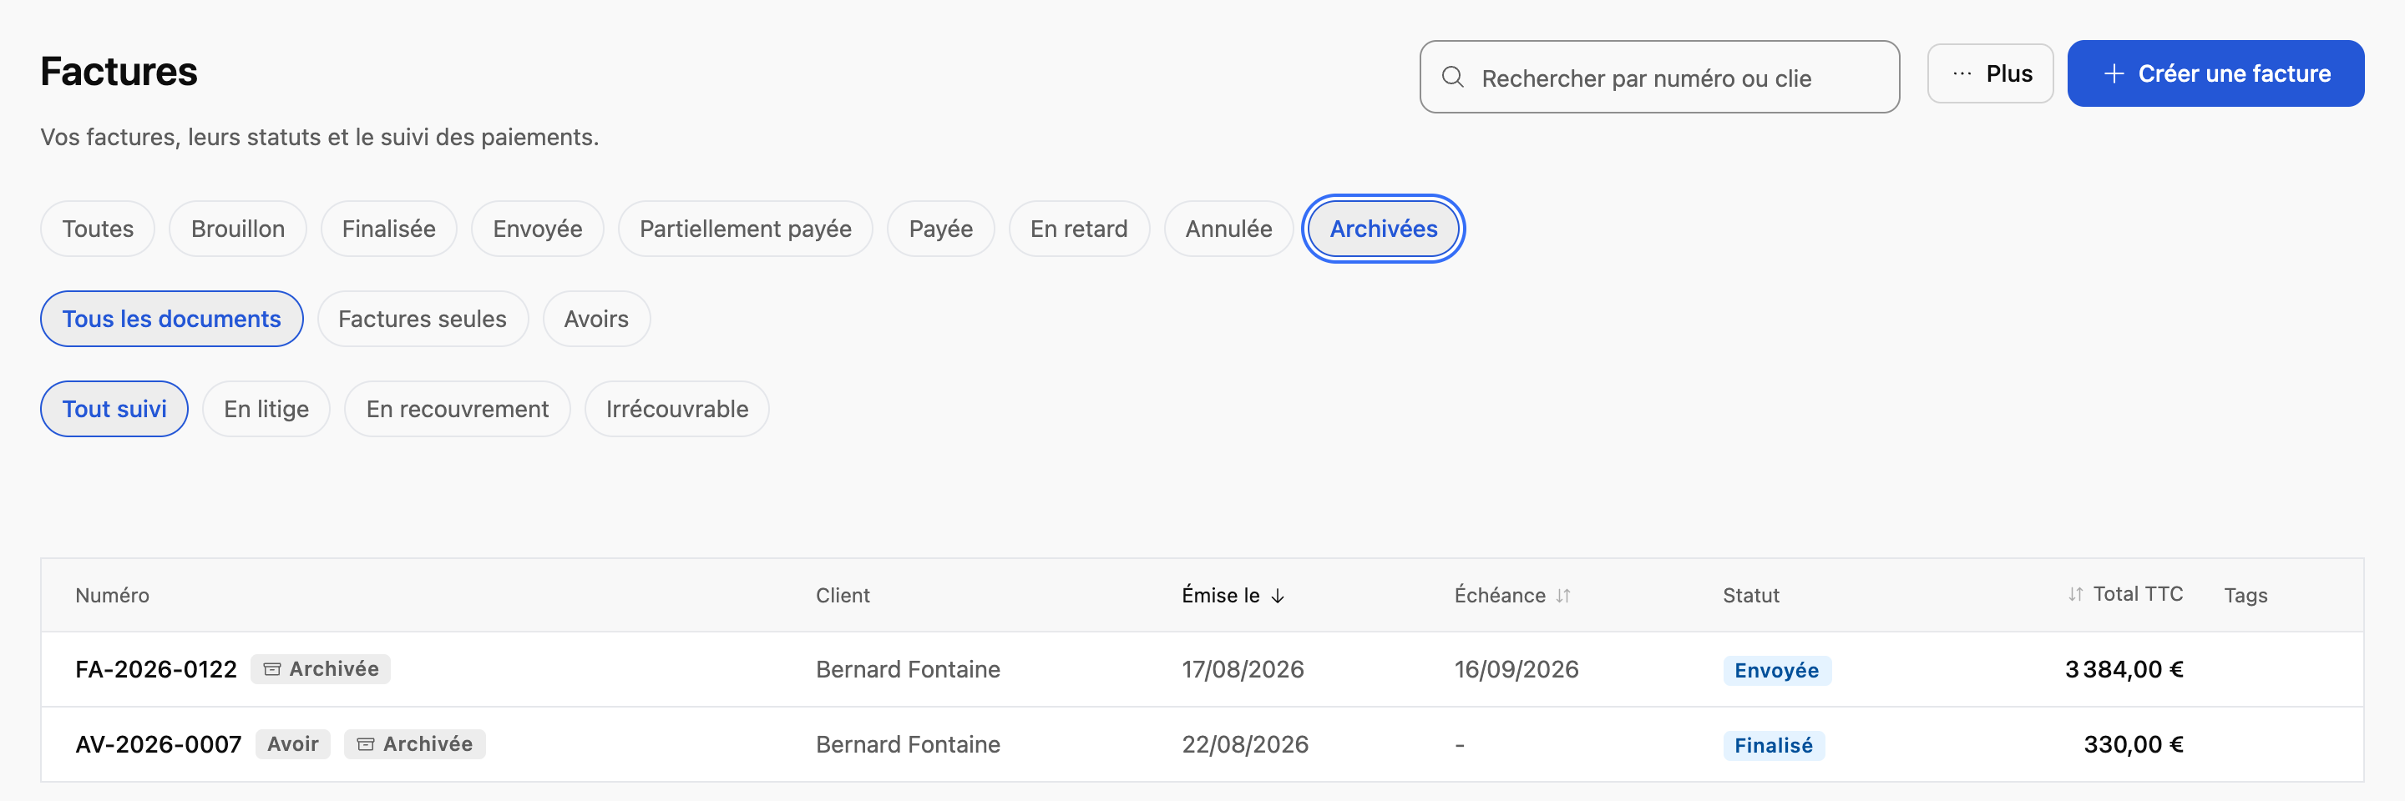Open the Plus more-options menu
The height and width of the screenshot is (801, 2405).
(1989, 73)
